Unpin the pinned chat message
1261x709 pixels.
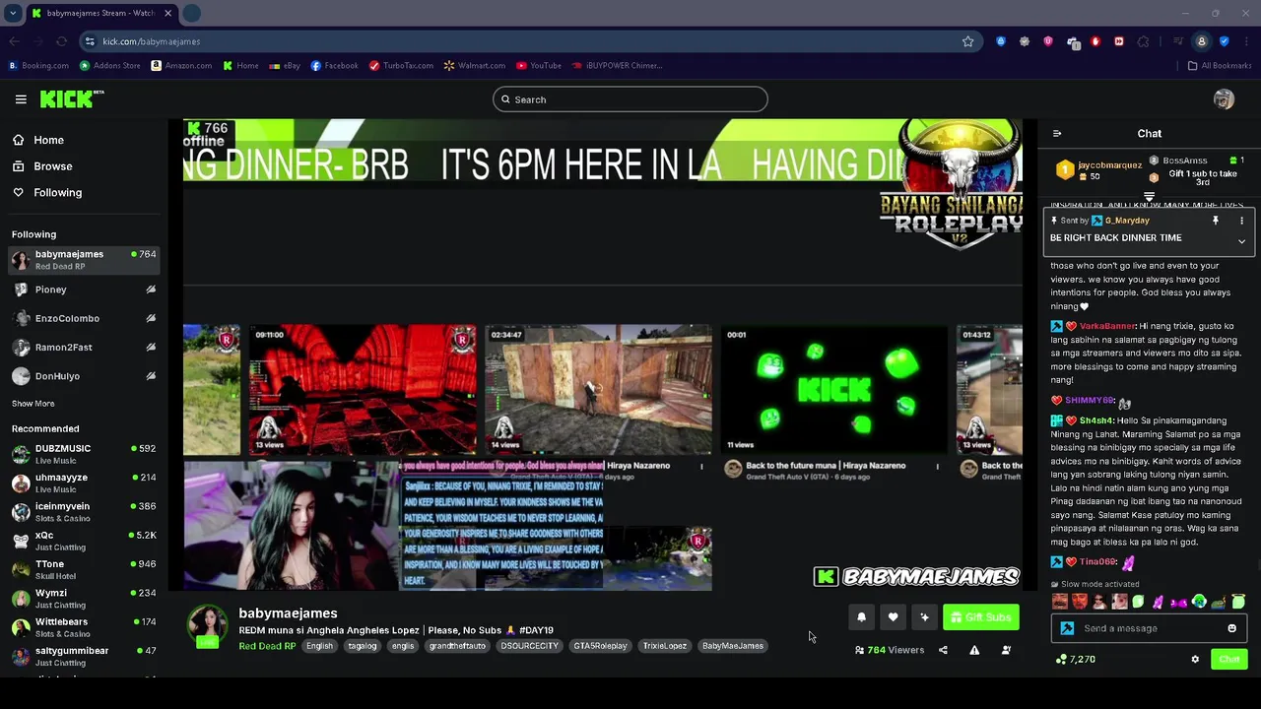(x=1216, y=221)
